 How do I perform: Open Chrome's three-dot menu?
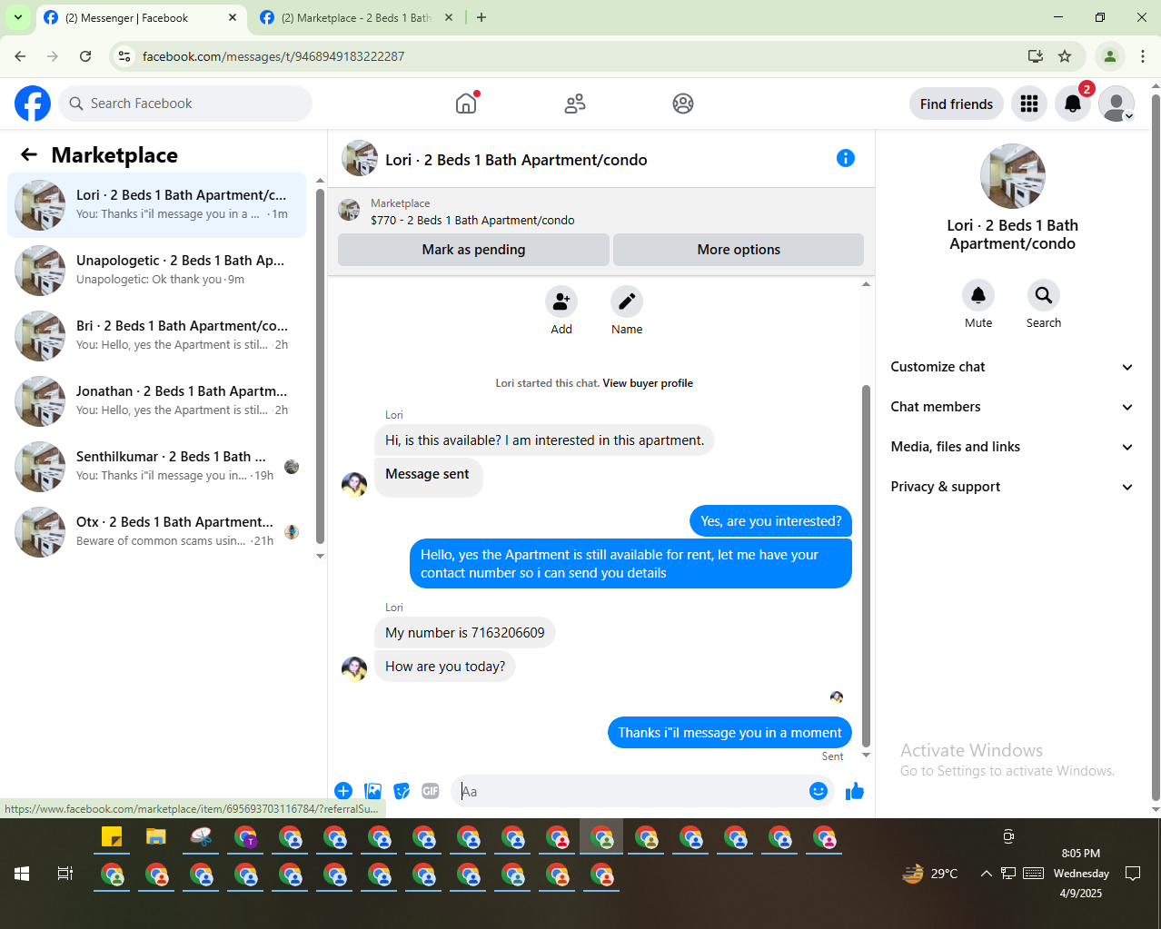[1143, 56]
